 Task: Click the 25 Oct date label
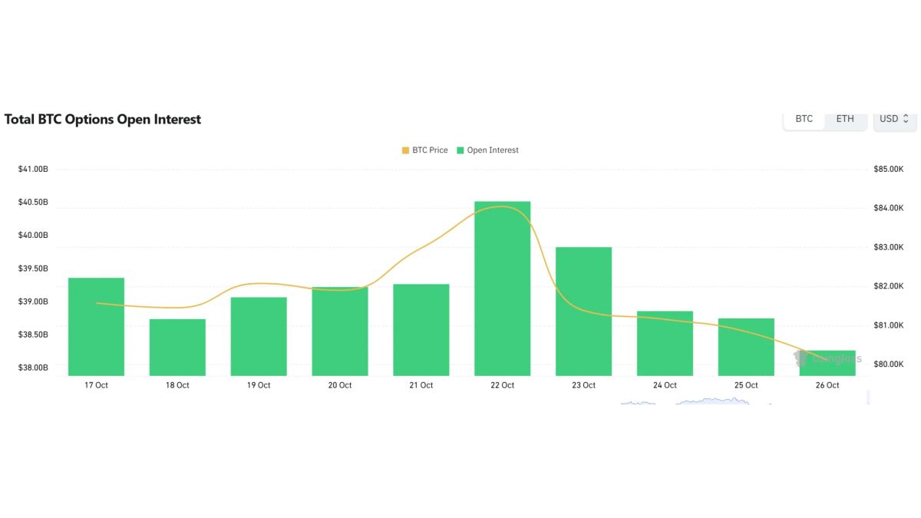[x=747, y=385]
